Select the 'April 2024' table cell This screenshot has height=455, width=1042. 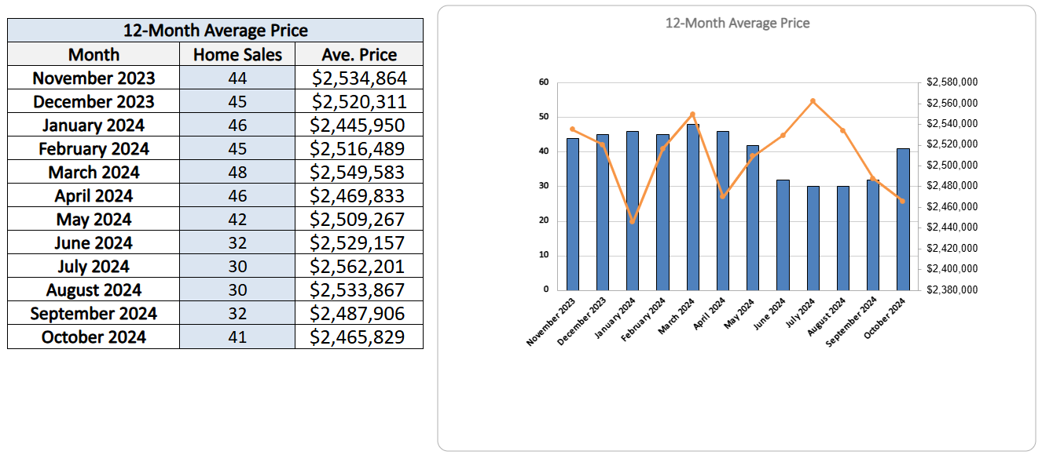tap(94, 195)
